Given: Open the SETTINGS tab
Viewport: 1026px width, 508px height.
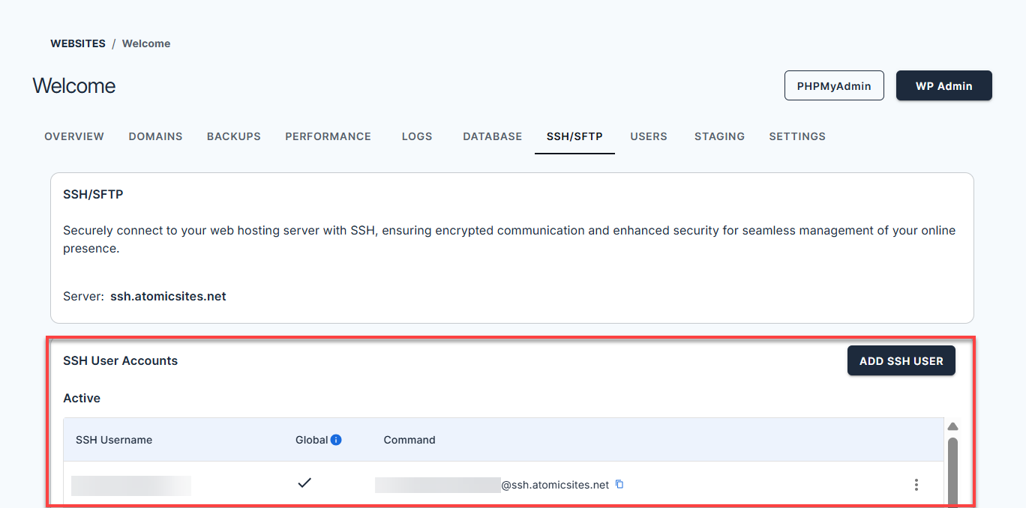Looking at the screenshot, I should (797, 136).
